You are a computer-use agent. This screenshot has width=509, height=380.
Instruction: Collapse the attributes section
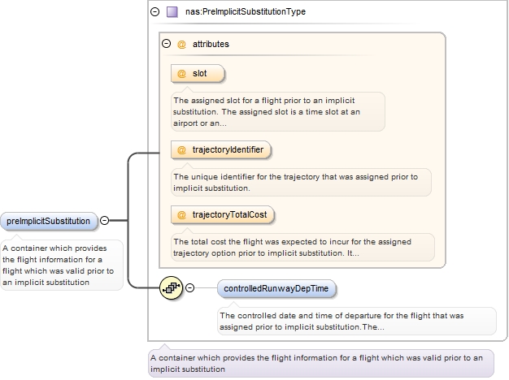click(167, 44)
